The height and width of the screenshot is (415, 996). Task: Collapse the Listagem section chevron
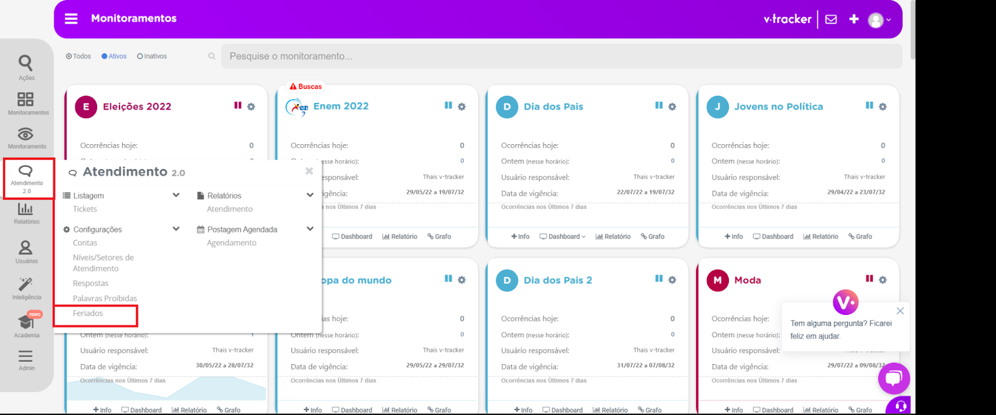pos(176,195)
